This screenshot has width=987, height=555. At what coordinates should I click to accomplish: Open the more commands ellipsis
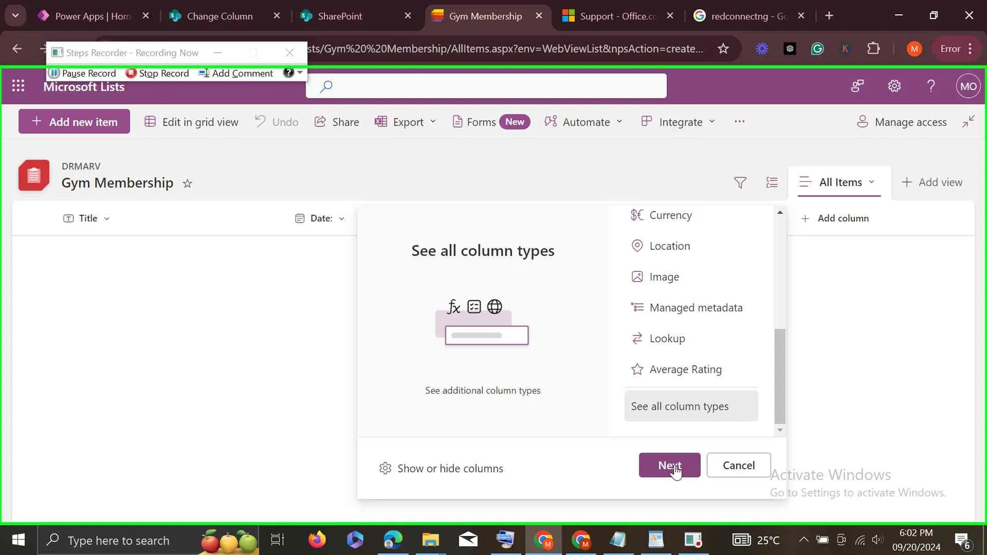coord(739,121)
